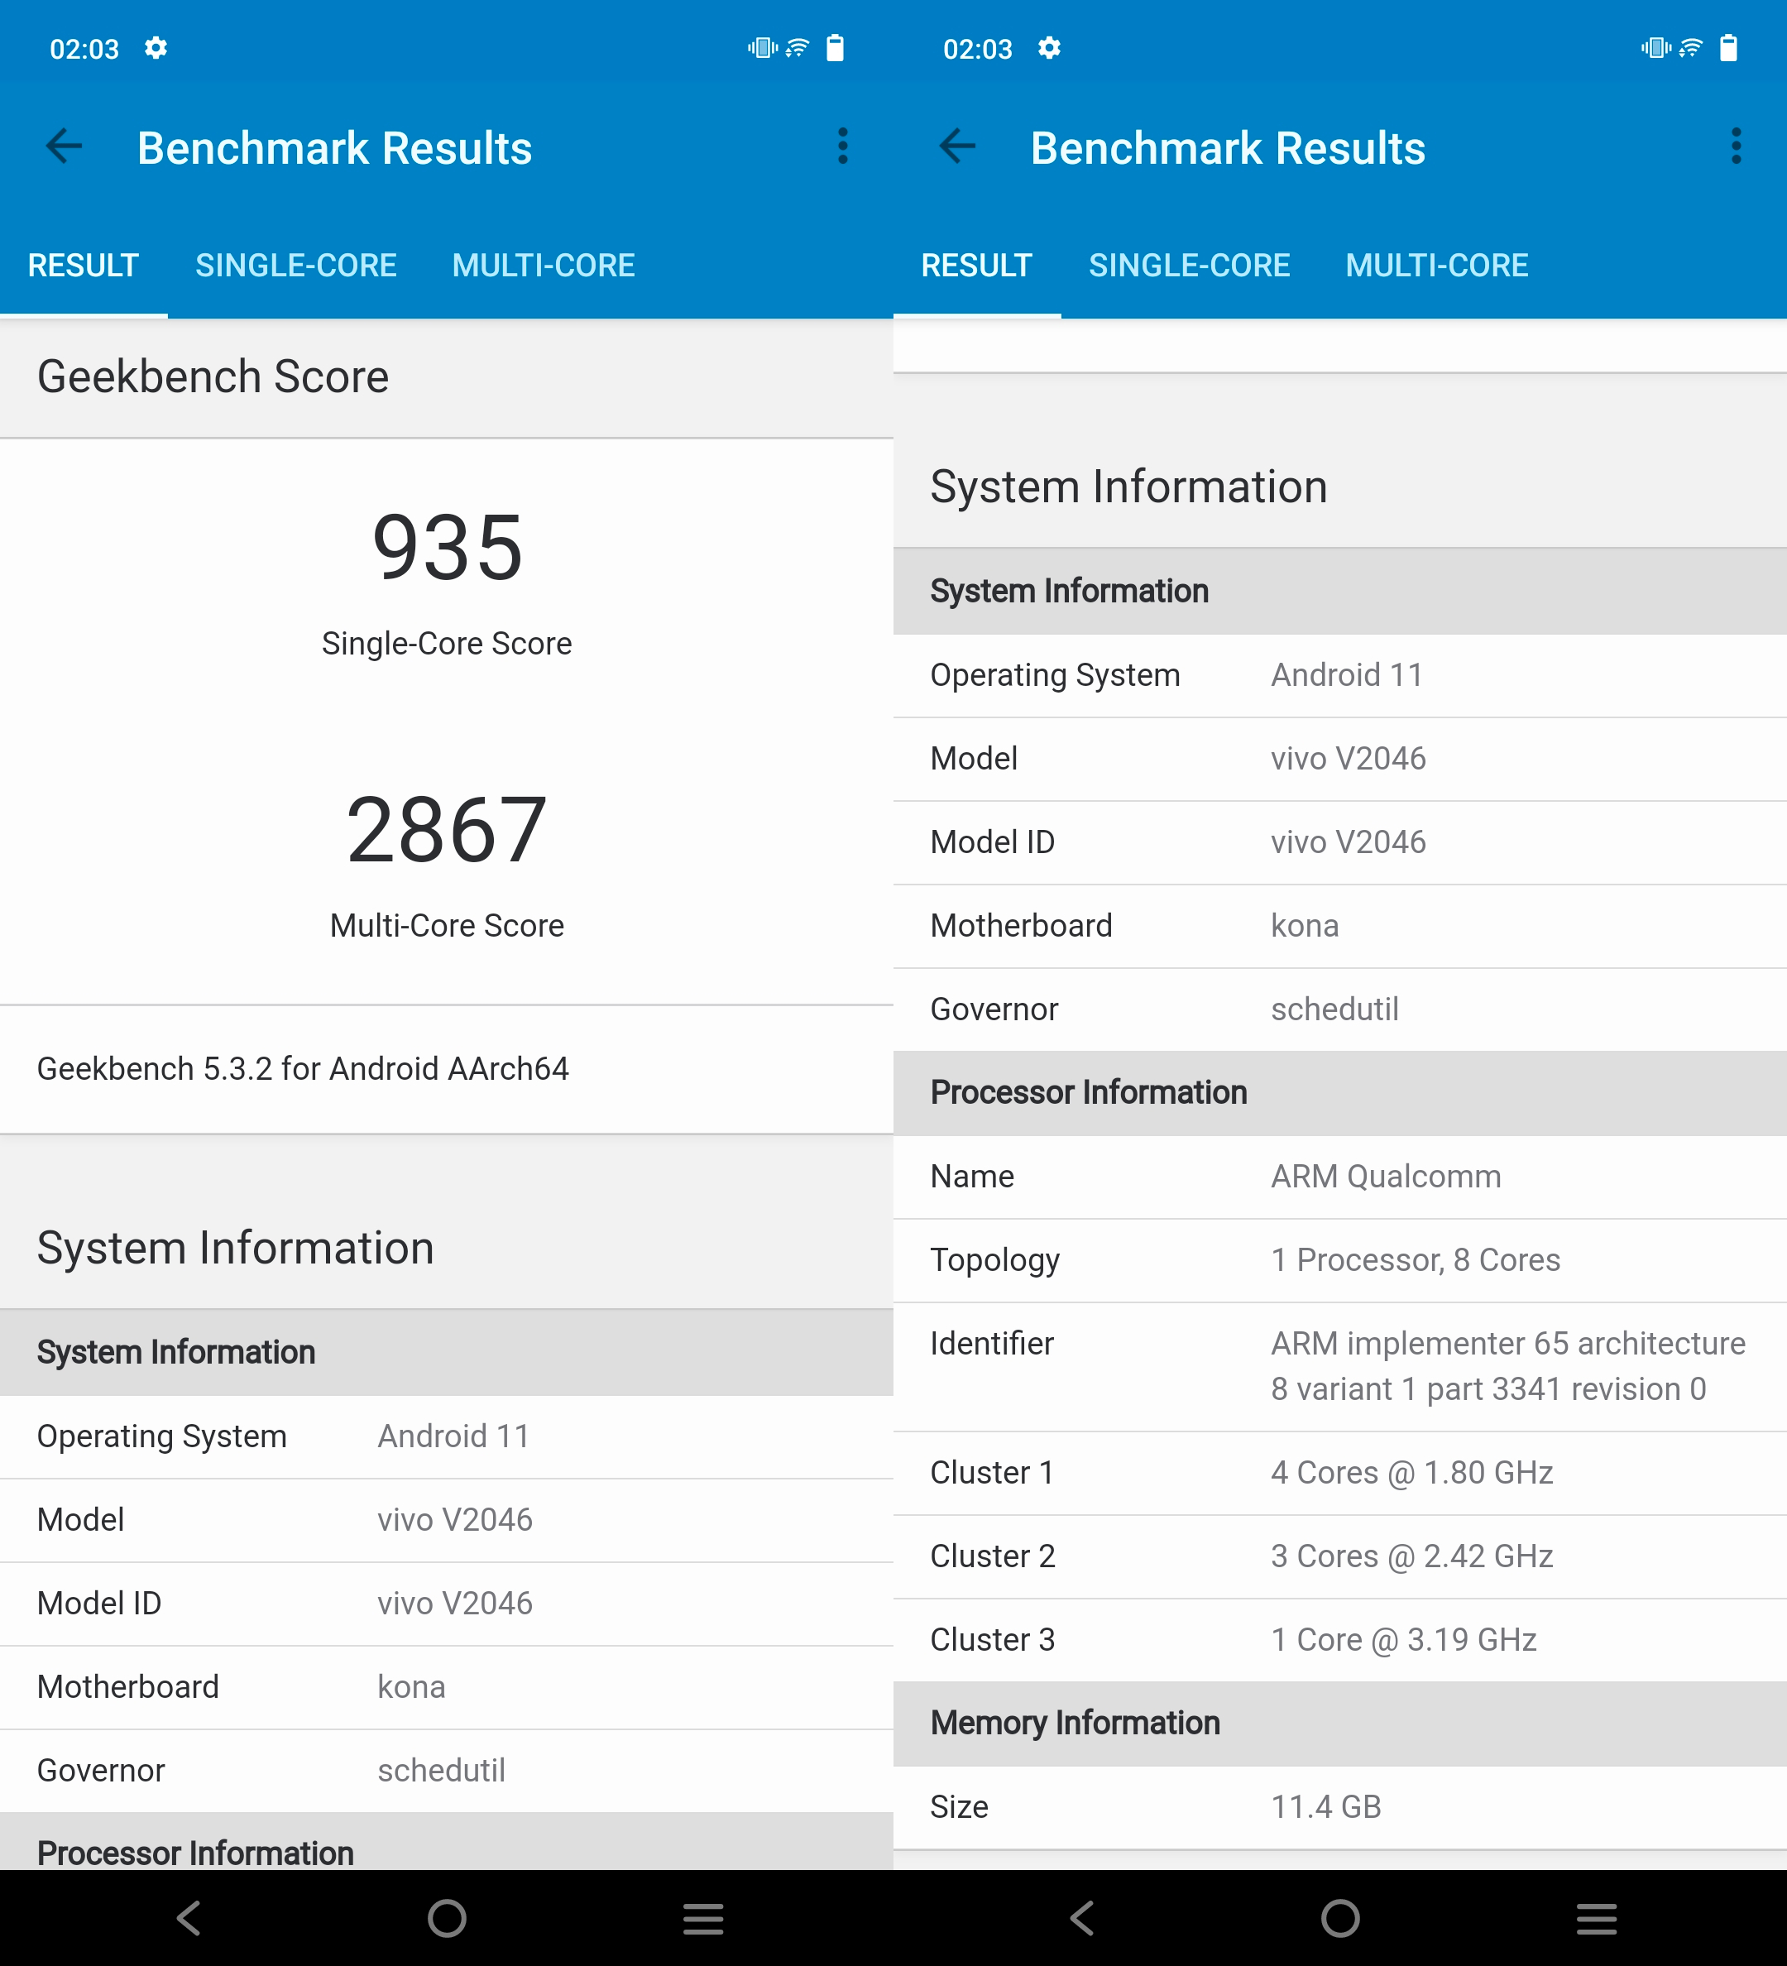Tap Cluster 2 '3 Cores @ 2.42 GHz'
Viewport: 1787px width, 1966px height.
point(1339,1556)
